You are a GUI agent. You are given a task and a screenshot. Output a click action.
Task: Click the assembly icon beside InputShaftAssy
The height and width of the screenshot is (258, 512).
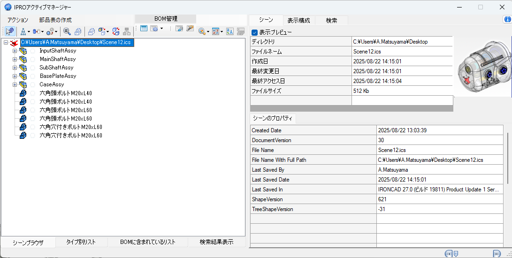(x=23, y=51)
